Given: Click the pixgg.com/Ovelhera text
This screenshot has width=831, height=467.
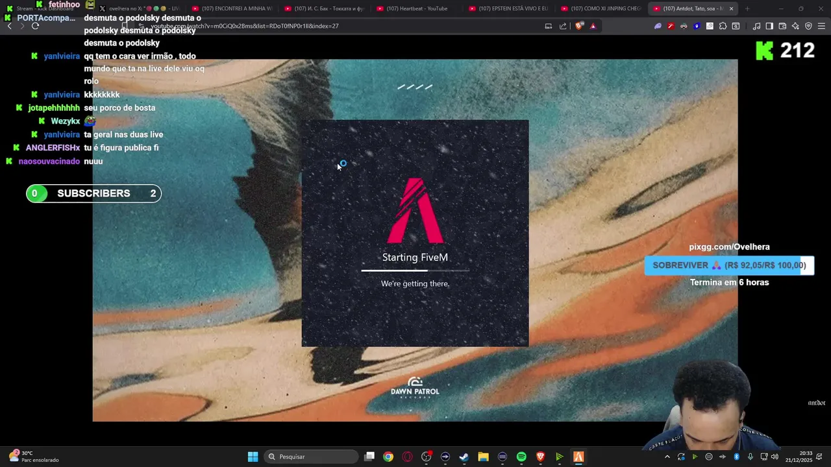Looking at the screenshot, I should coord(729,247).
